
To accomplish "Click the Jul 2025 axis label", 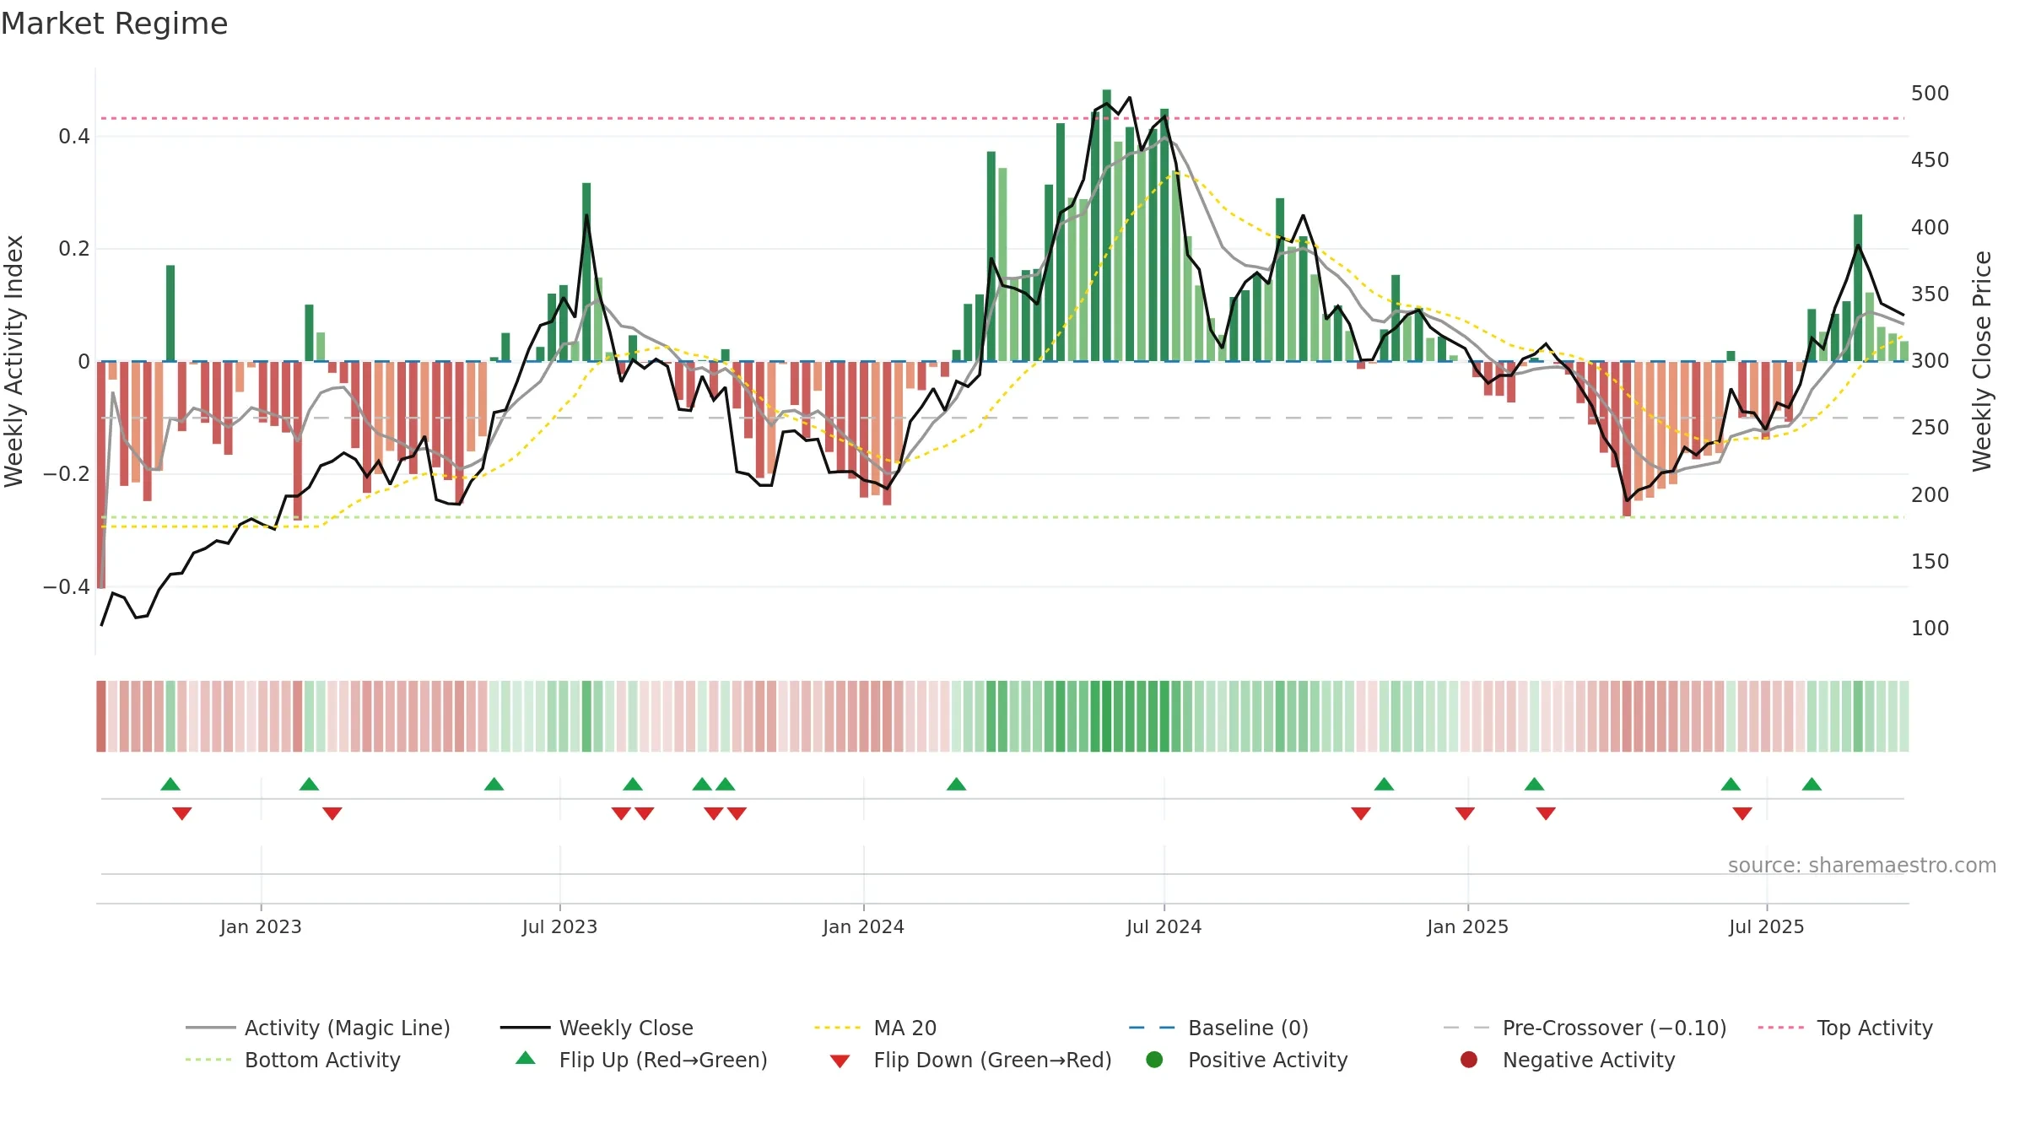I will tap(1766, 926).
